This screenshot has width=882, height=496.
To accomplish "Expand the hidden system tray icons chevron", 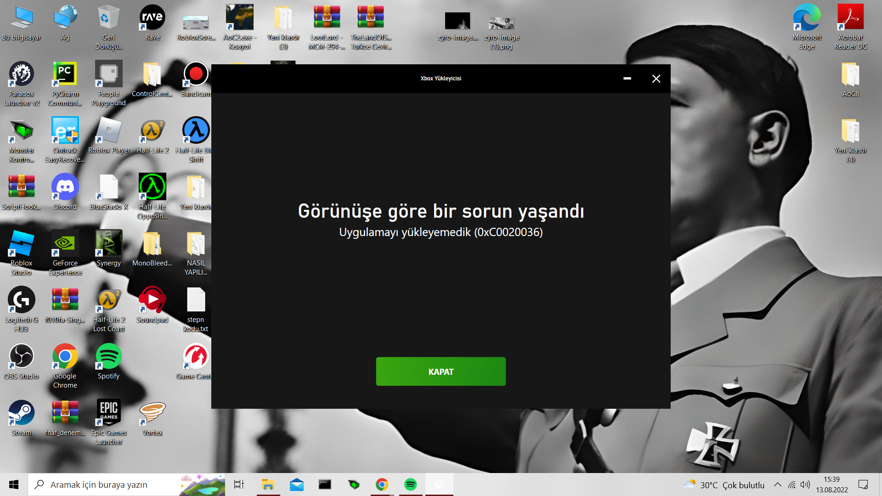I will (777, 485).
